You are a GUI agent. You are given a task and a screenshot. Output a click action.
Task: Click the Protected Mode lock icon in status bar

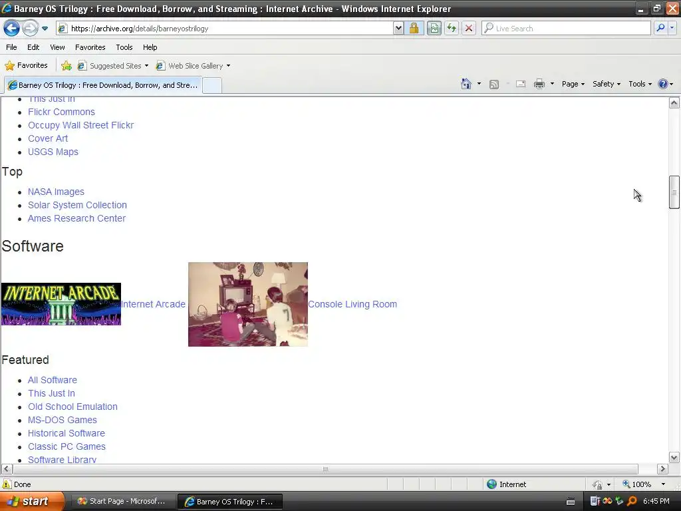[x=598, y=484]
